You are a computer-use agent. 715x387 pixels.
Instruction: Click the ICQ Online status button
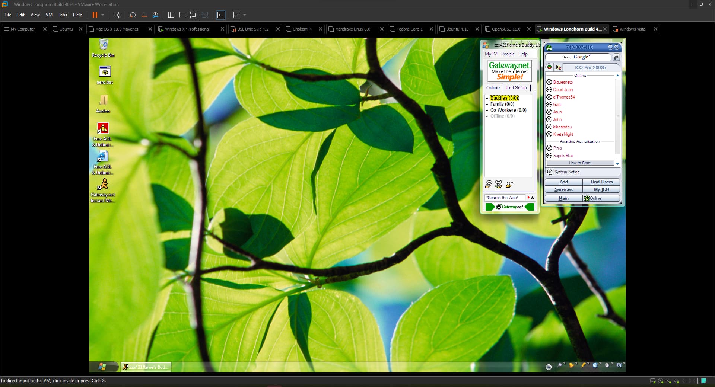pyautogui.click(x=601, y=198)
